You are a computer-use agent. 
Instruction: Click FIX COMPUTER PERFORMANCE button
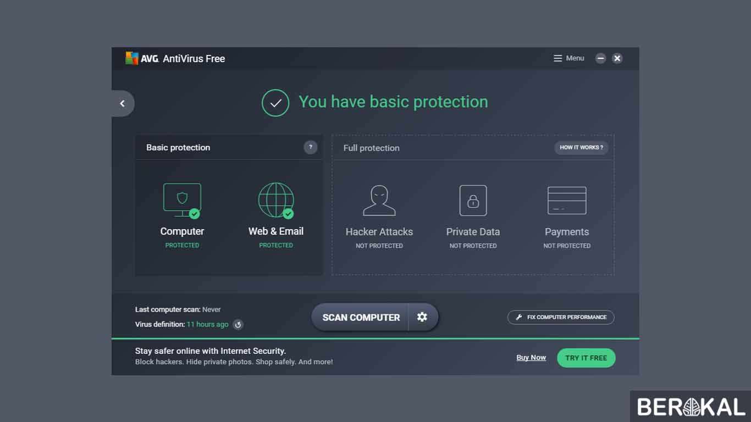point(561,317)
